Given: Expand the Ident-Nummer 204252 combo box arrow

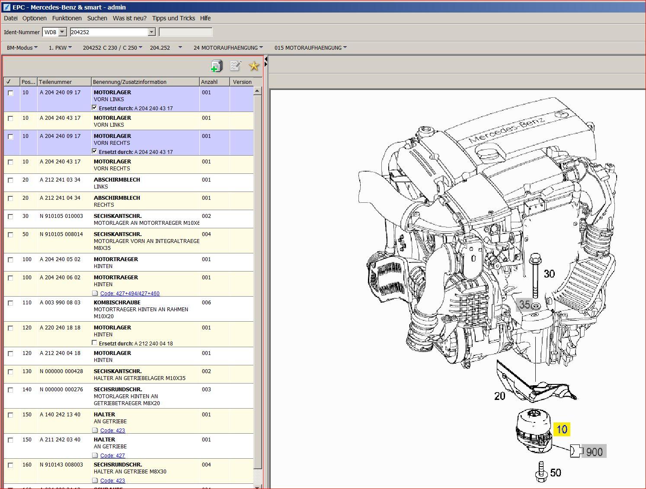Looking at the screenshot, I should [x=151, y=32].
